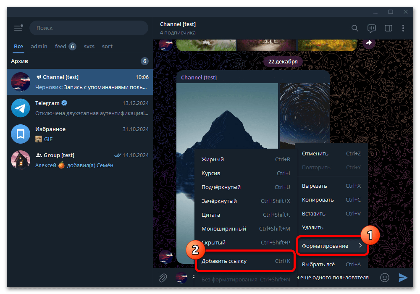
Task: Toggle the right info sidebar panel
Action: [388, 28]
